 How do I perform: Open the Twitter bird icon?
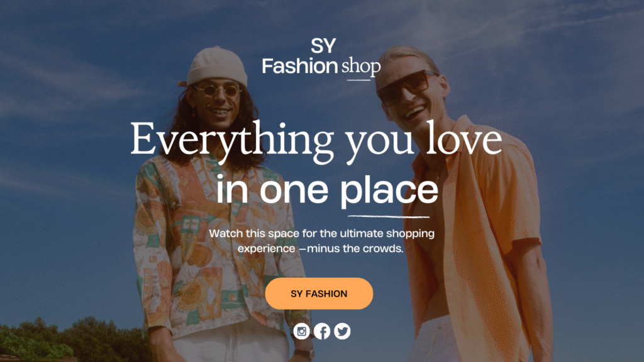342,331
